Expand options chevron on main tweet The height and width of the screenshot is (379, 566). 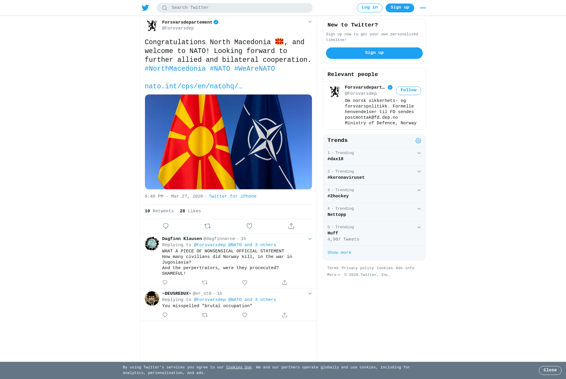(x=310, y=22)
